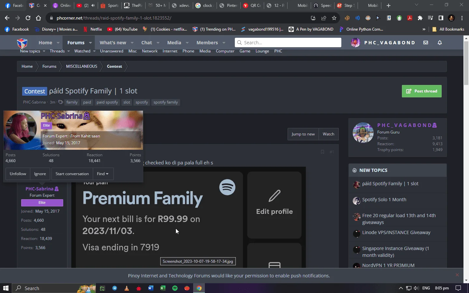
Task: Open the 'paid spotify' tag
Action: [107, 102]
